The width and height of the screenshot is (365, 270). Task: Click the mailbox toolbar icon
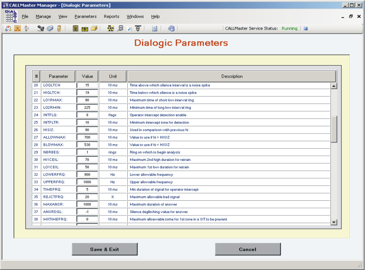tap(26, 29)
